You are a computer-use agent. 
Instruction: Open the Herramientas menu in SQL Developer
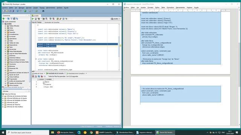click(50, 7)
